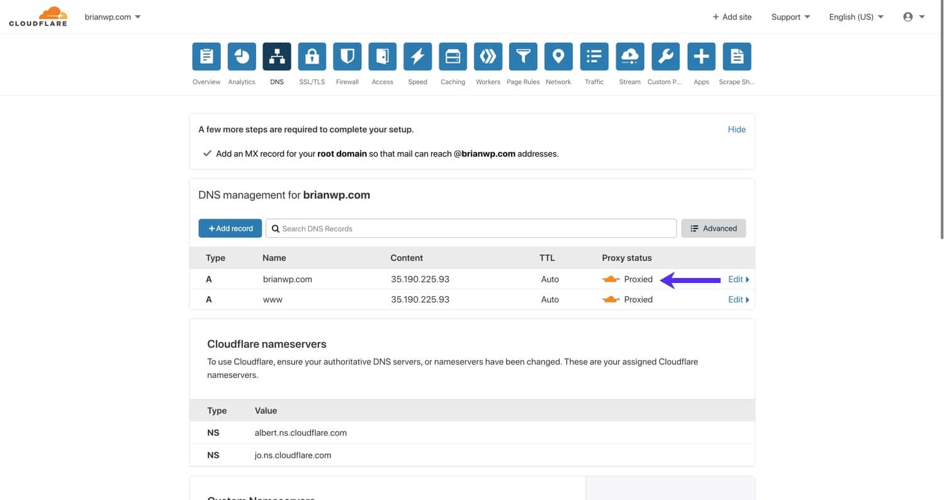The height and width of the screenshot is (500, 944).
Task: Open the Workers icon
Action: [488, 56]
